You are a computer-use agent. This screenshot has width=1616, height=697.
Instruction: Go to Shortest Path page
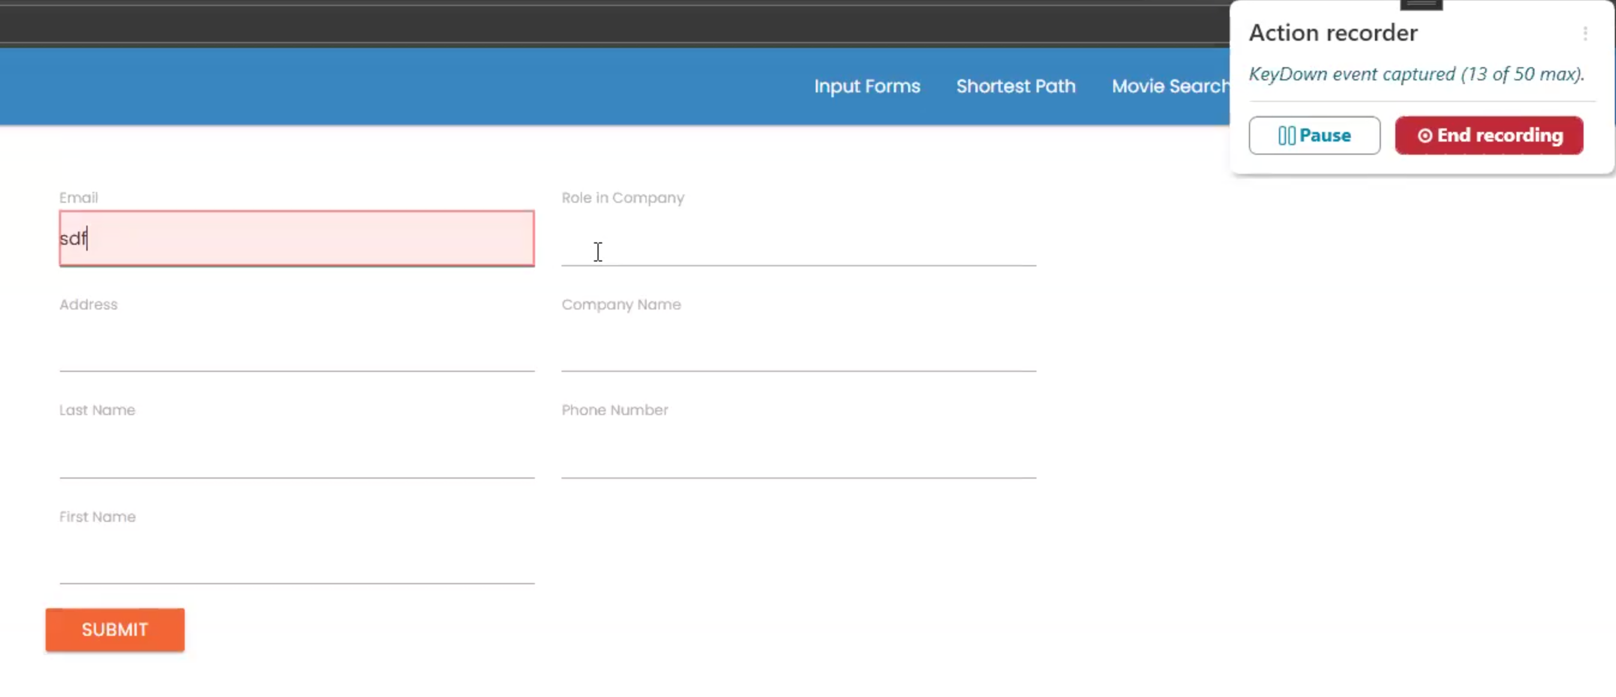[x=1016, y=86]
